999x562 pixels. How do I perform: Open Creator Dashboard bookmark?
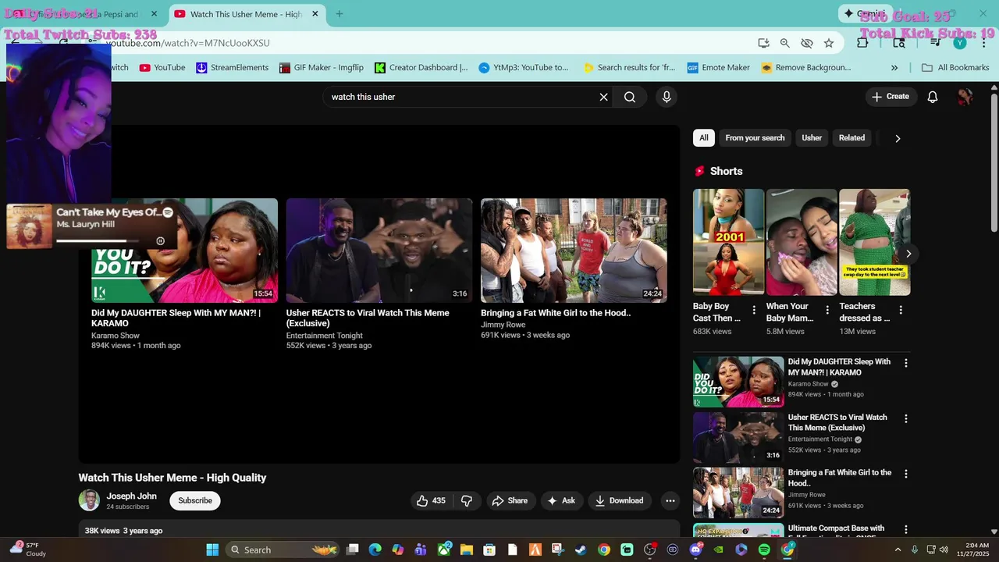pos(421,68)
